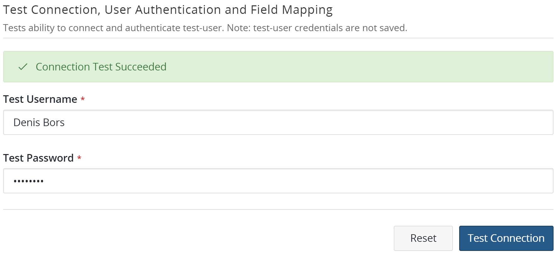This screenshot has height=255, width=557.
Task: Click the masked password dots
Action: click(x=29, y=181)
